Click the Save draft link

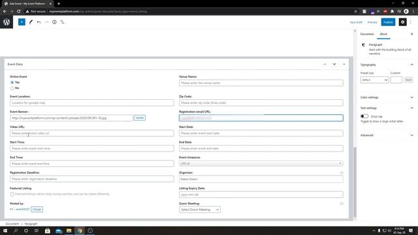point(356,22)
